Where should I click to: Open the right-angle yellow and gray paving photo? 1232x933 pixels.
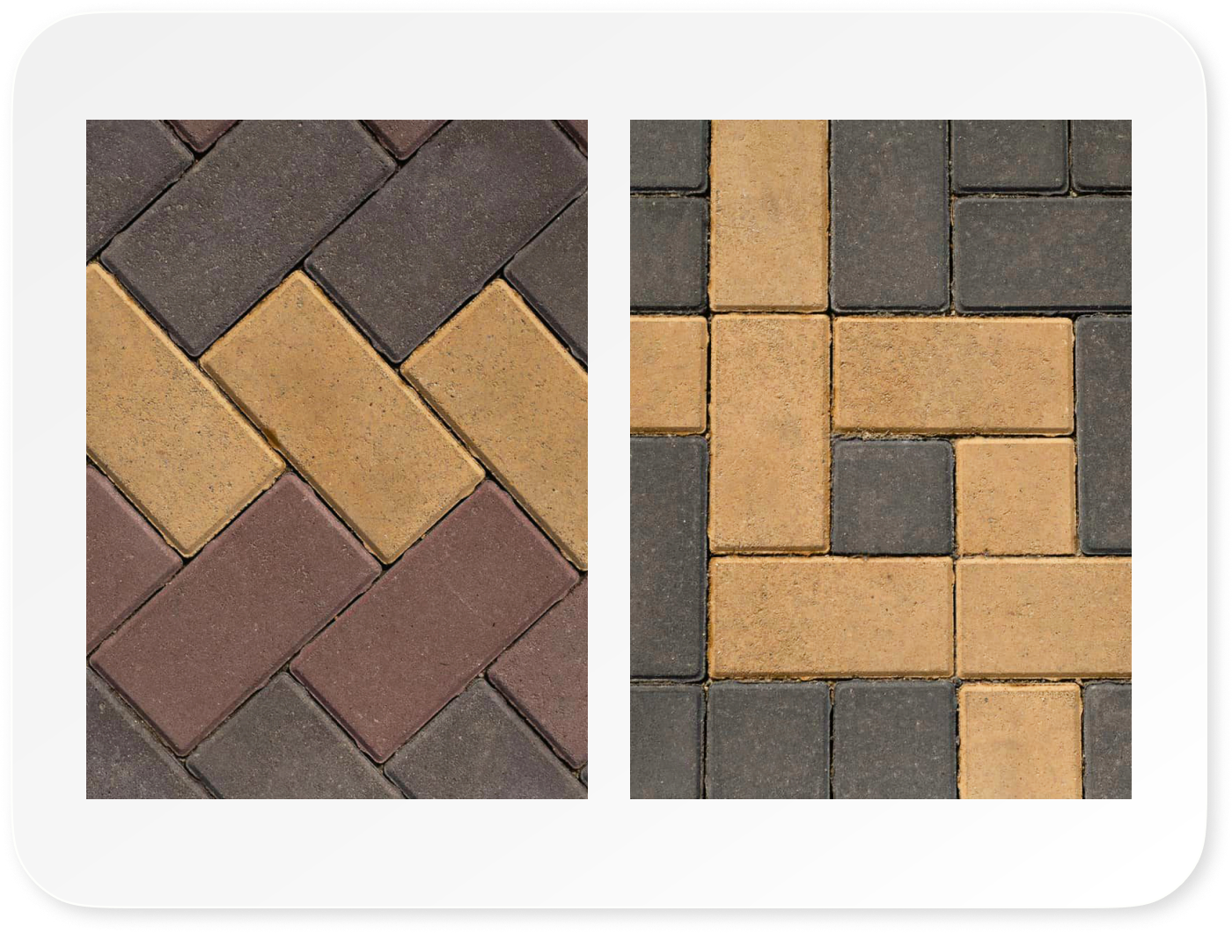880,459
